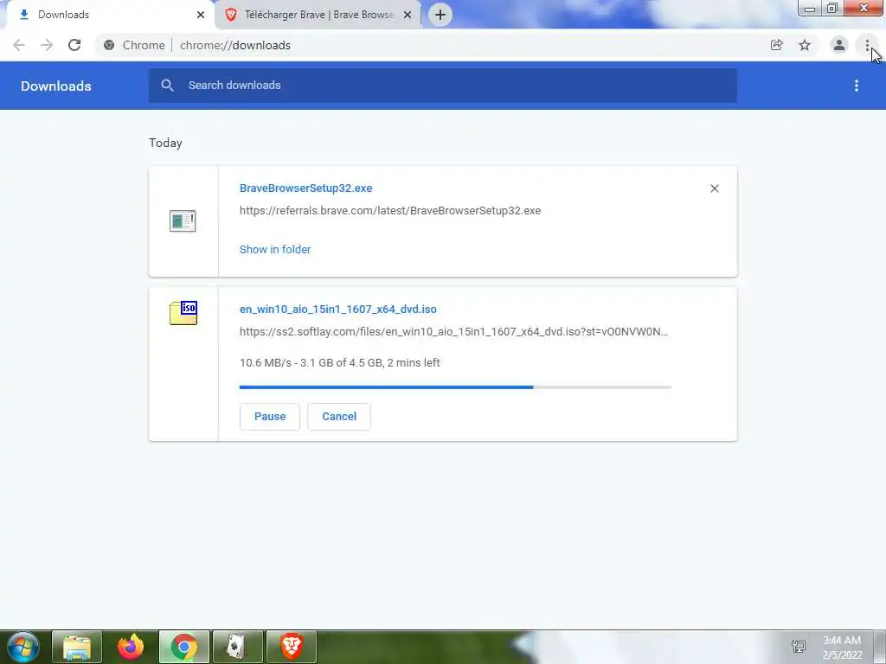Click the iso download progress bar
The height and width of the screenshot is (664, 886).
click(455, 387)
